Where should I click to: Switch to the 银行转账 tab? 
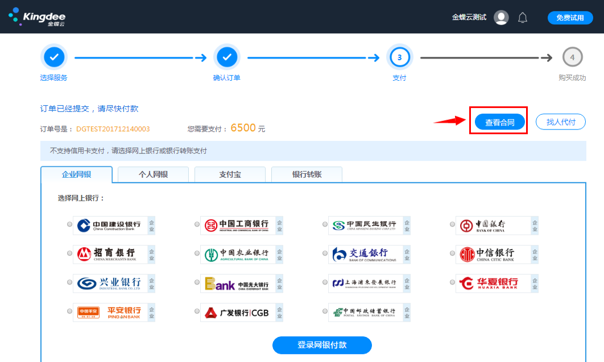(x=307, y=174)
